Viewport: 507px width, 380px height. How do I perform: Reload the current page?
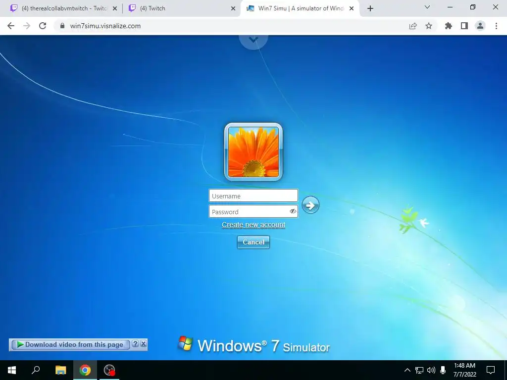click(43, 26)
